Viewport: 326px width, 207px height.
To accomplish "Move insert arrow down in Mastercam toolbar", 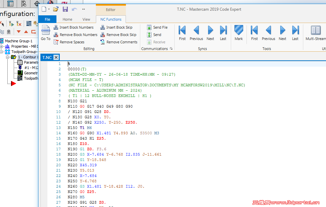I will 19,32.
